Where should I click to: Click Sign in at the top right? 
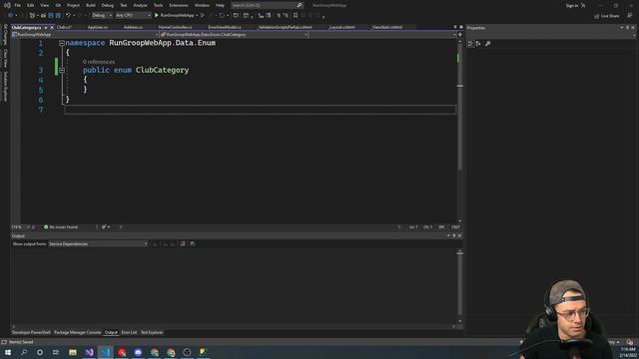point(572,6)
